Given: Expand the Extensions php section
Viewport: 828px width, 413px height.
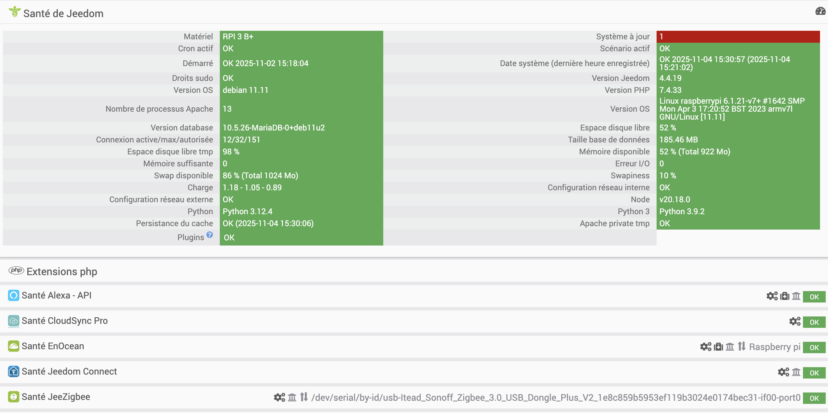Looking at the screenshot, I should tap(62, 272).
